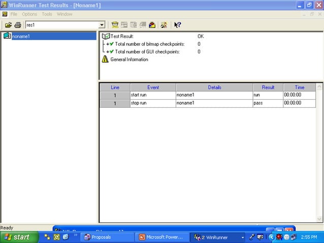Click the 2:55 PM taskbar clock
Screen dimensions: 324x243
click(x=309, y=237)
